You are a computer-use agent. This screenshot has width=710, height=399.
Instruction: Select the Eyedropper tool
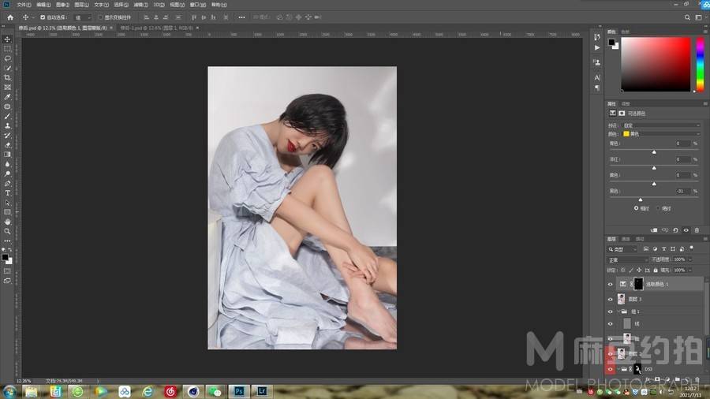coord(7,97)
